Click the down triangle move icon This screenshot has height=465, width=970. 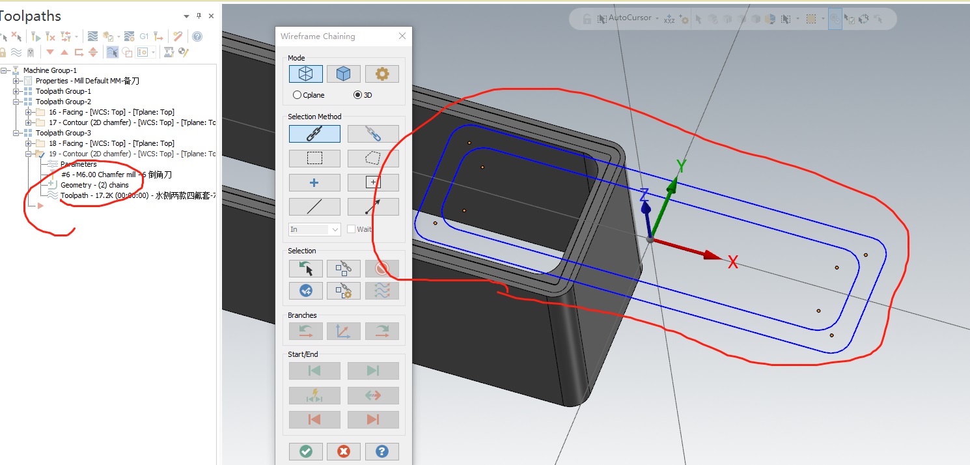50,52
